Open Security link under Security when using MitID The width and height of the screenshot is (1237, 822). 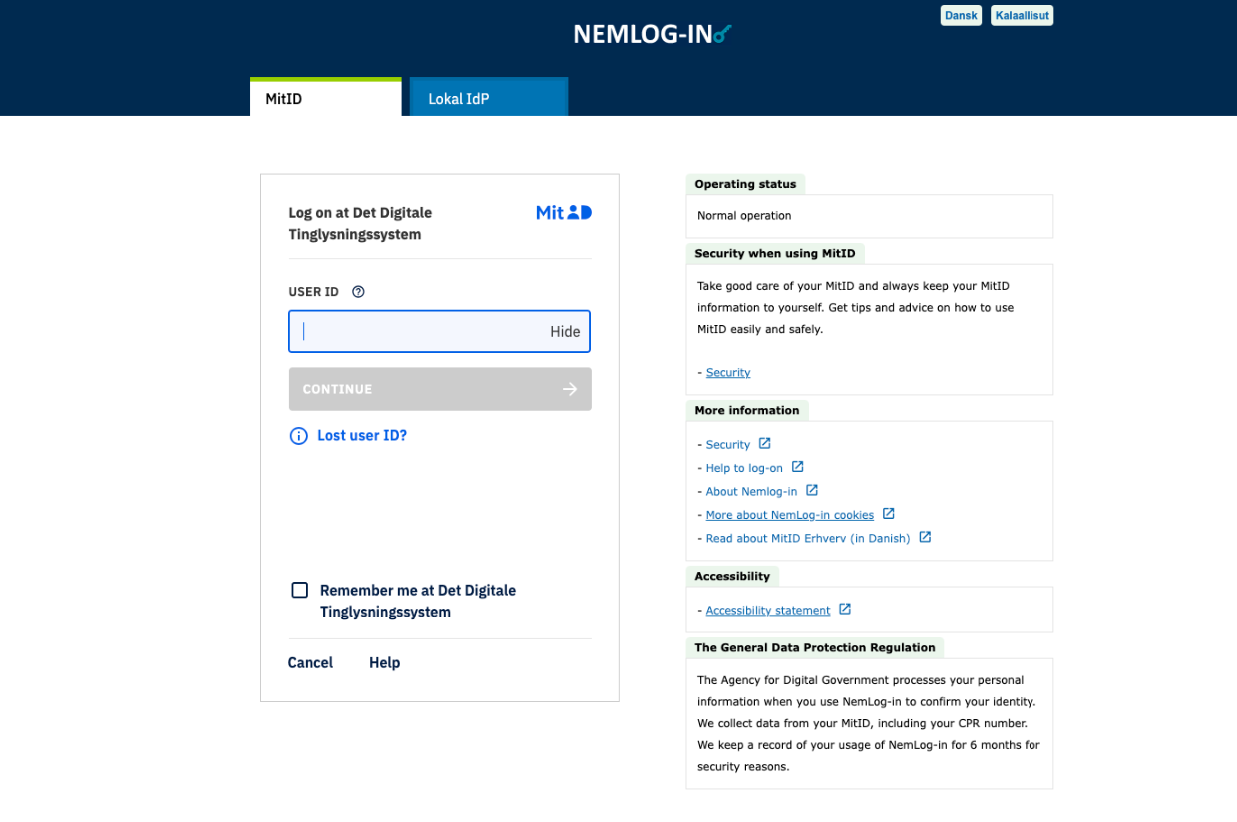pos(728,373)
